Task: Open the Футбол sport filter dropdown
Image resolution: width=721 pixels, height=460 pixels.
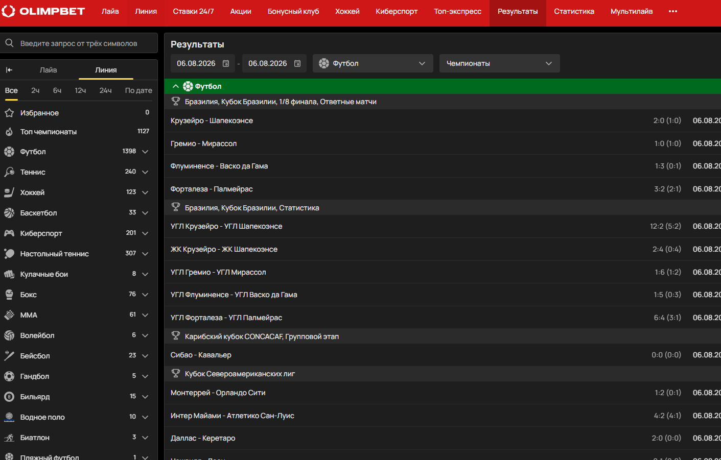Action: tap(373, 63)
